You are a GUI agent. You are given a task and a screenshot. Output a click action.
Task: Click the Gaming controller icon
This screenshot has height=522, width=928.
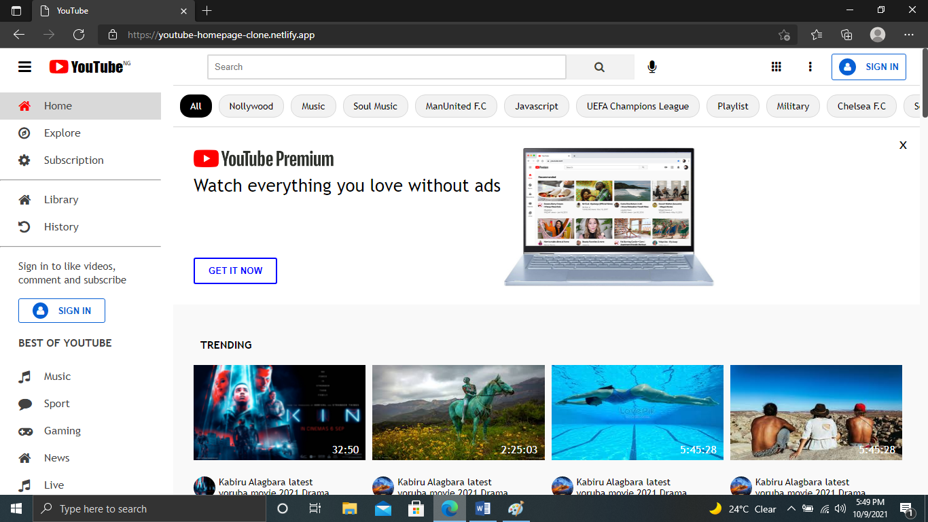25,432
